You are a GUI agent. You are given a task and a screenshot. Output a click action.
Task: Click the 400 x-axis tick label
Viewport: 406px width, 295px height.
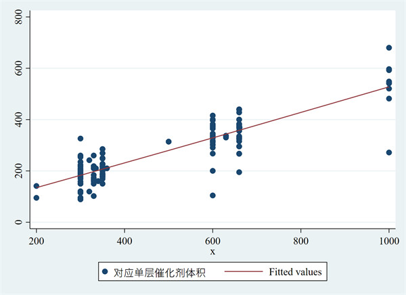point(124,240)
